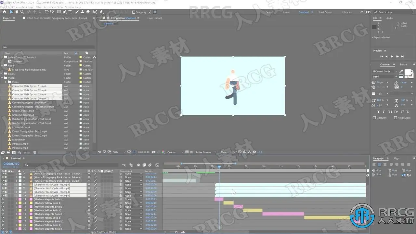Play the preview with the Play button
Image resolution: width=416 pixels, height=234 pixels.
point(392,57)
